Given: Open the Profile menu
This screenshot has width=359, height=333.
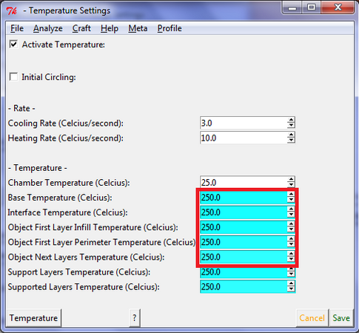Looking at the screenshot, I should 170,28.
